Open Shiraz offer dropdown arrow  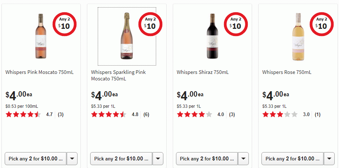pyautogui.click(x=244, y=159)
